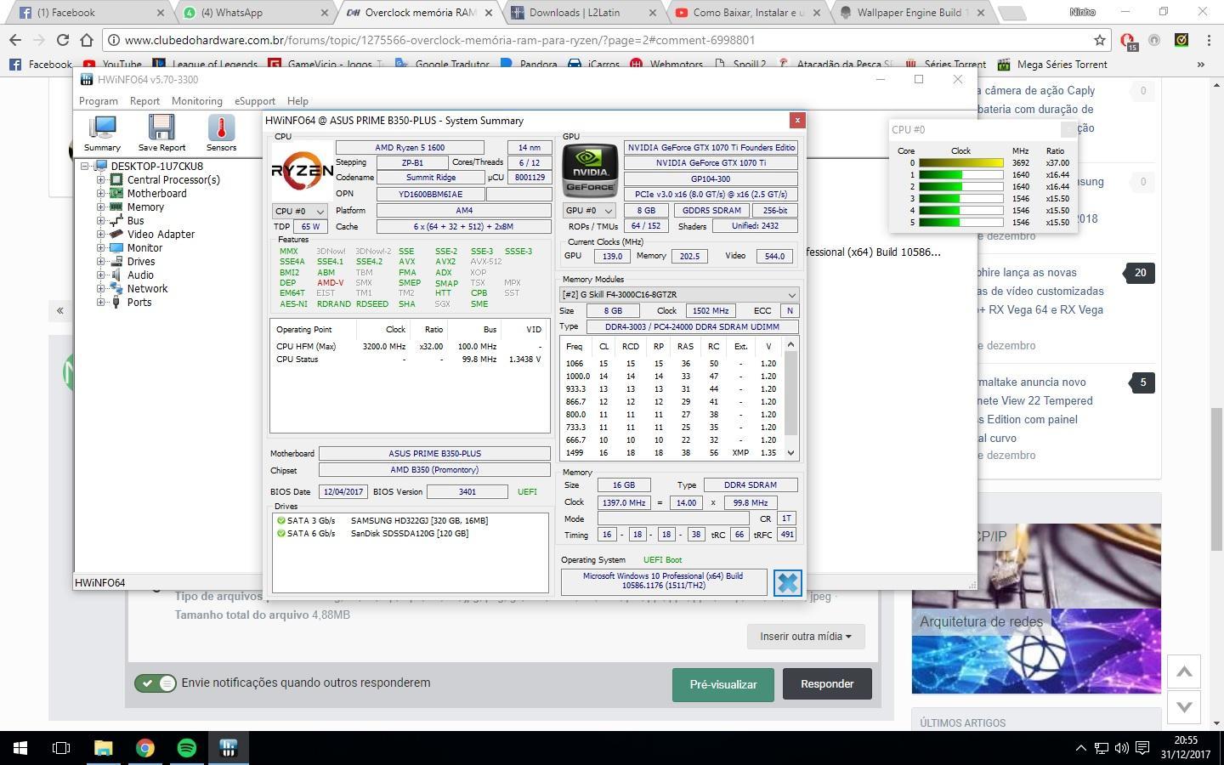Reload the page in Chrome

click(x=63, y=40)
